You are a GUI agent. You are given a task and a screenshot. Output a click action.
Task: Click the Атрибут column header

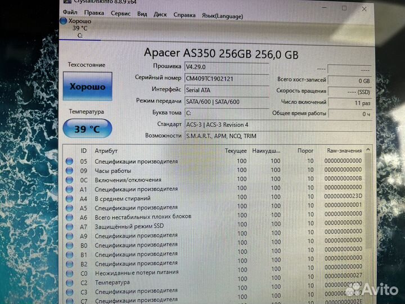(x=106, y=151)
